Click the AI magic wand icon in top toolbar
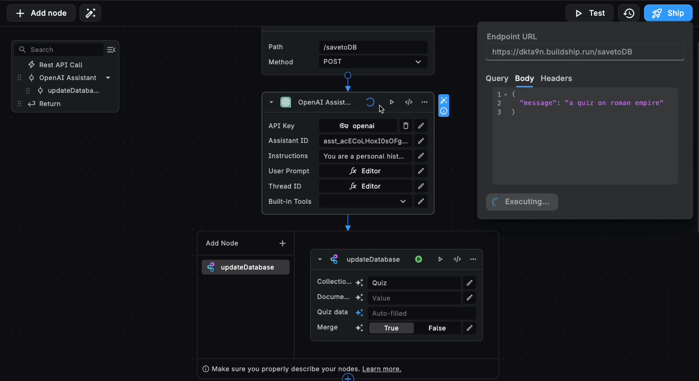699x381 pixels. tap(90, 13)
